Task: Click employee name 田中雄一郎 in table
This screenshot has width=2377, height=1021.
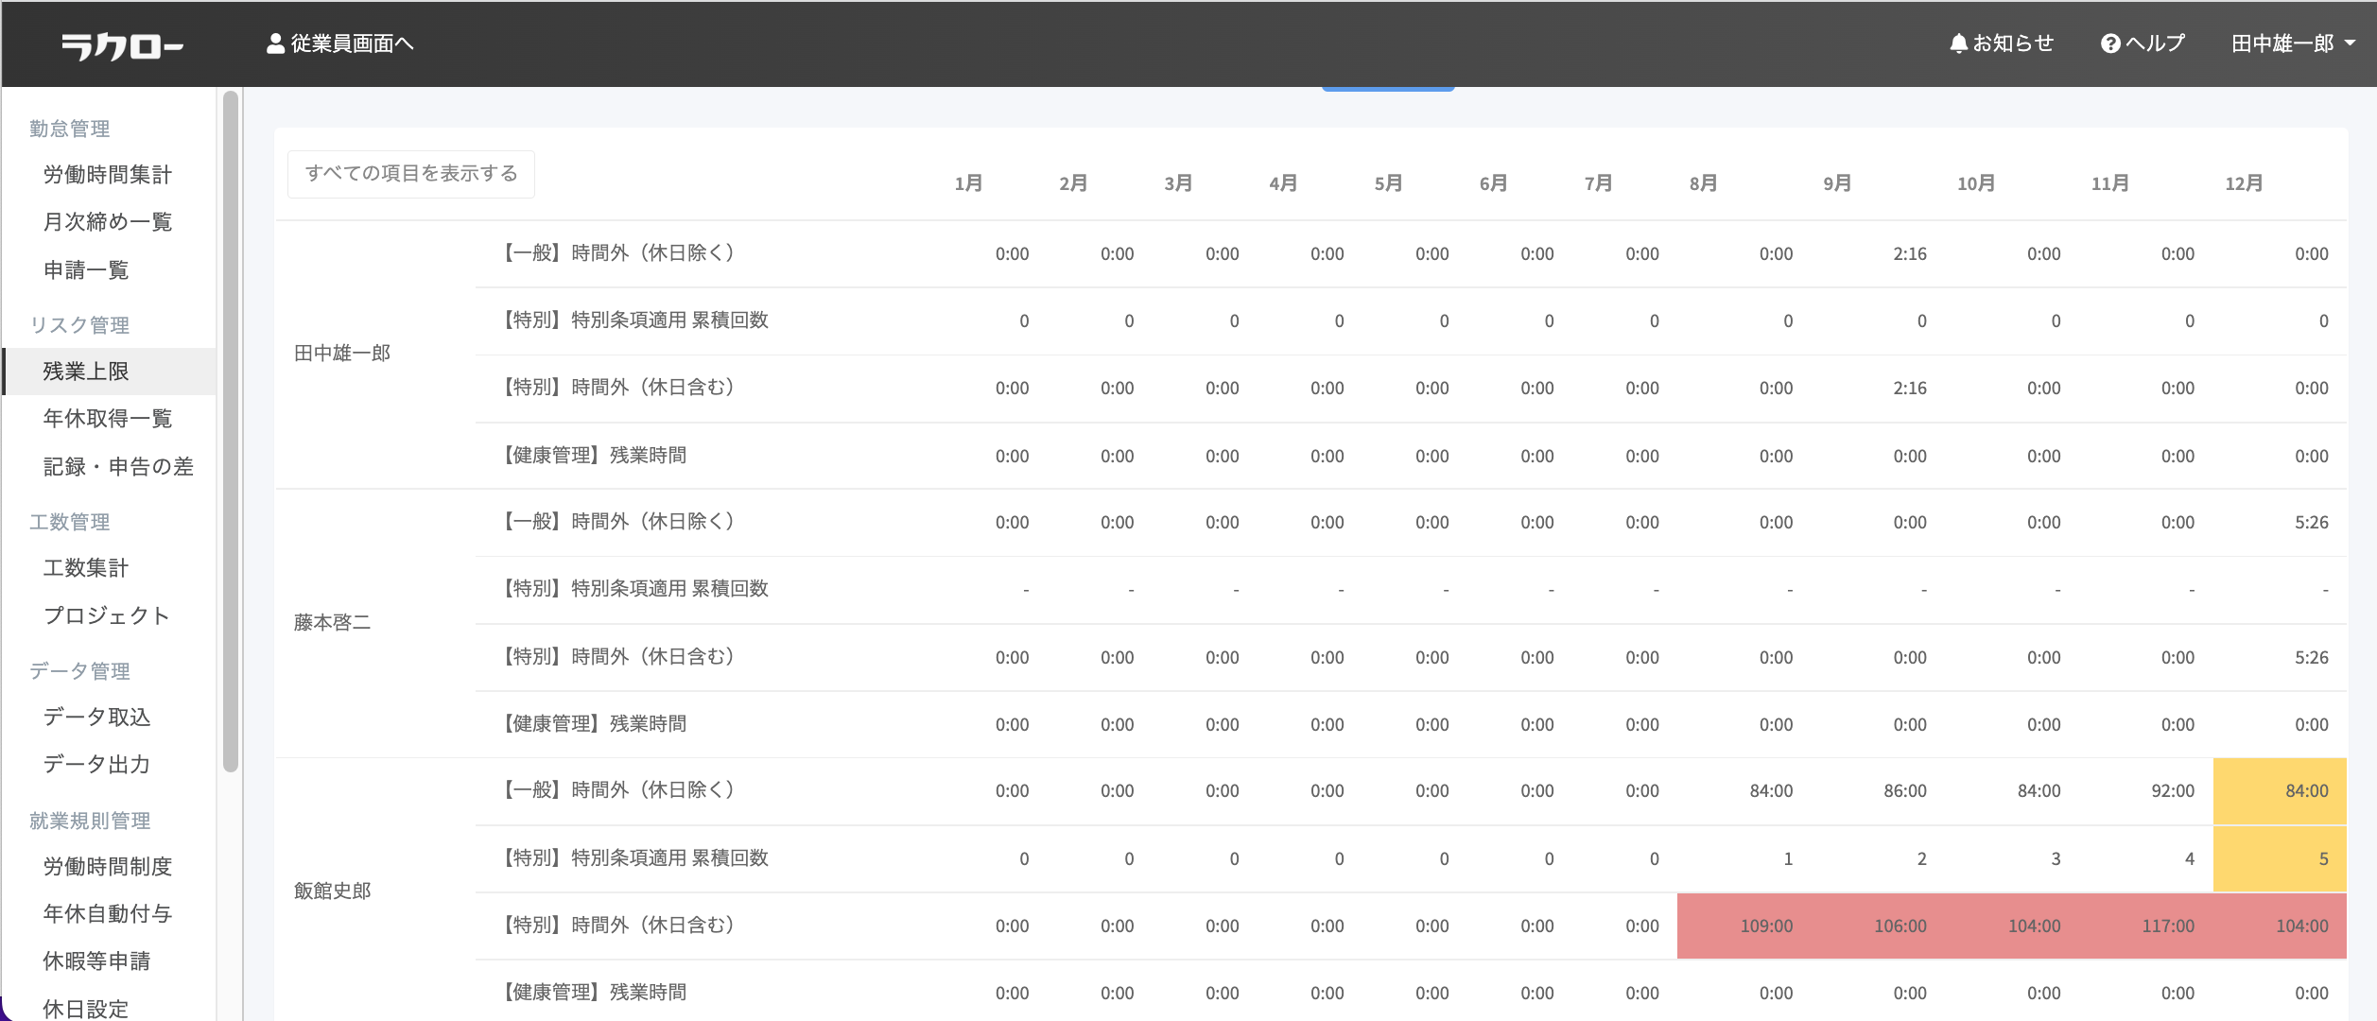Action: tap(342, 354)
